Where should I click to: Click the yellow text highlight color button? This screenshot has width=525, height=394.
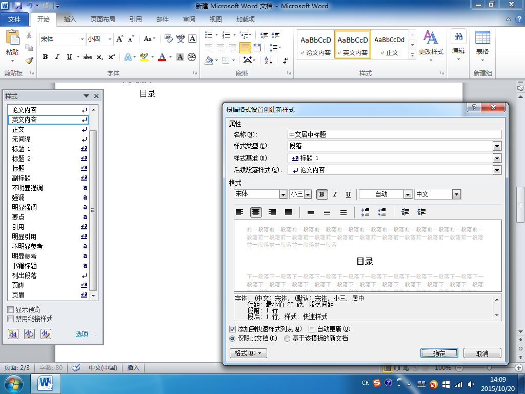[144, 57]
